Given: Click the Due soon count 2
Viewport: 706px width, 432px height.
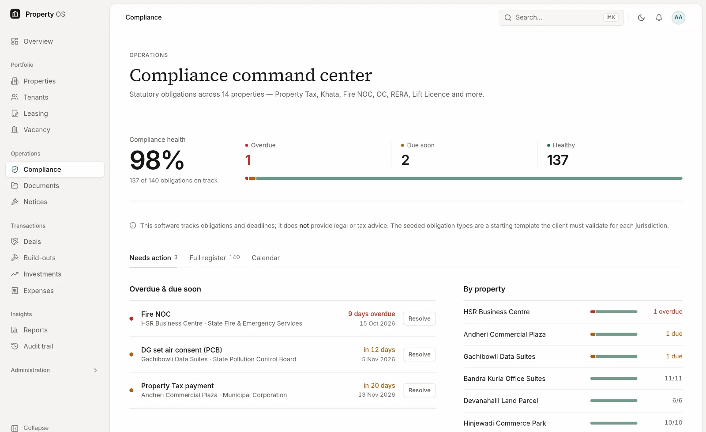Looking at the screenshot, I should [x=406, y=160].
